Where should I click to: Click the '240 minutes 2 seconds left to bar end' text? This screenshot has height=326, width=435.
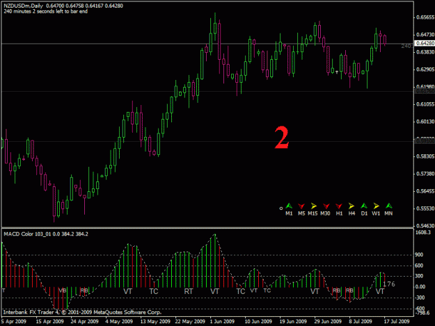tap(45, 11)
